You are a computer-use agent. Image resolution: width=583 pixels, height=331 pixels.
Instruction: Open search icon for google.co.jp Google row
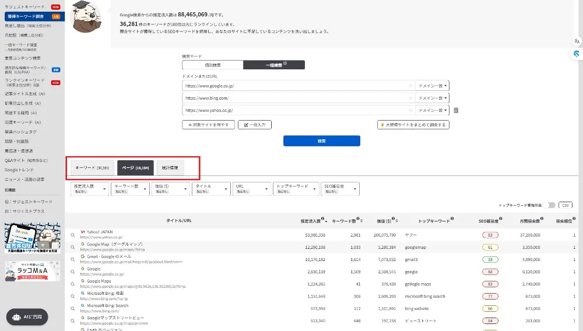click(x=72, y=272)
